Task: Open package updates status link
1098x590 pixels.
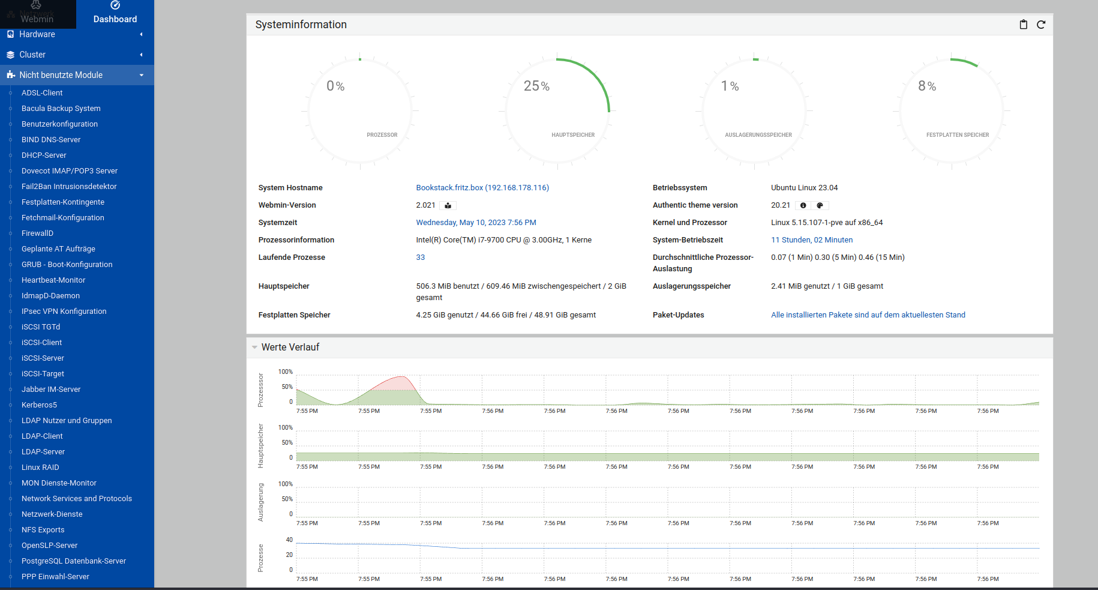Action: tap(868, 315)
